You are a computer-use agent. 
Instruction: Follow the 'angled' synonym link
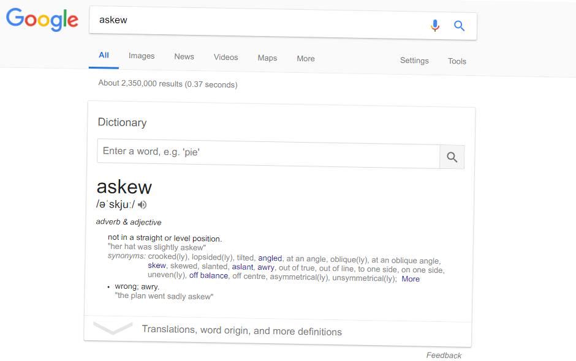(x=270, y=258)
